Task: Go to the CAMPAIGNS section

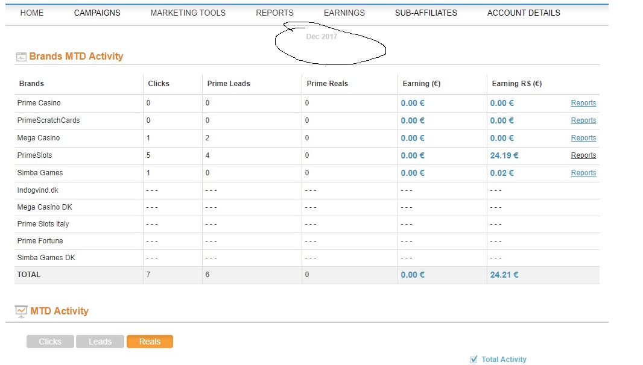Action: [97, 13]
